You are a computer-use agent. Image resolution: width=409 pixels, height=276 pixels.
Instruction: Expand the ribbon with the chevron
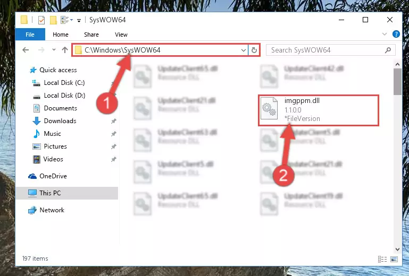(384, 34)
